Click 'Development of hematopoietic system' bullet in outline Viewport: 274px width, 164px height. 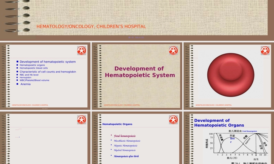click(x=48, y=62)
